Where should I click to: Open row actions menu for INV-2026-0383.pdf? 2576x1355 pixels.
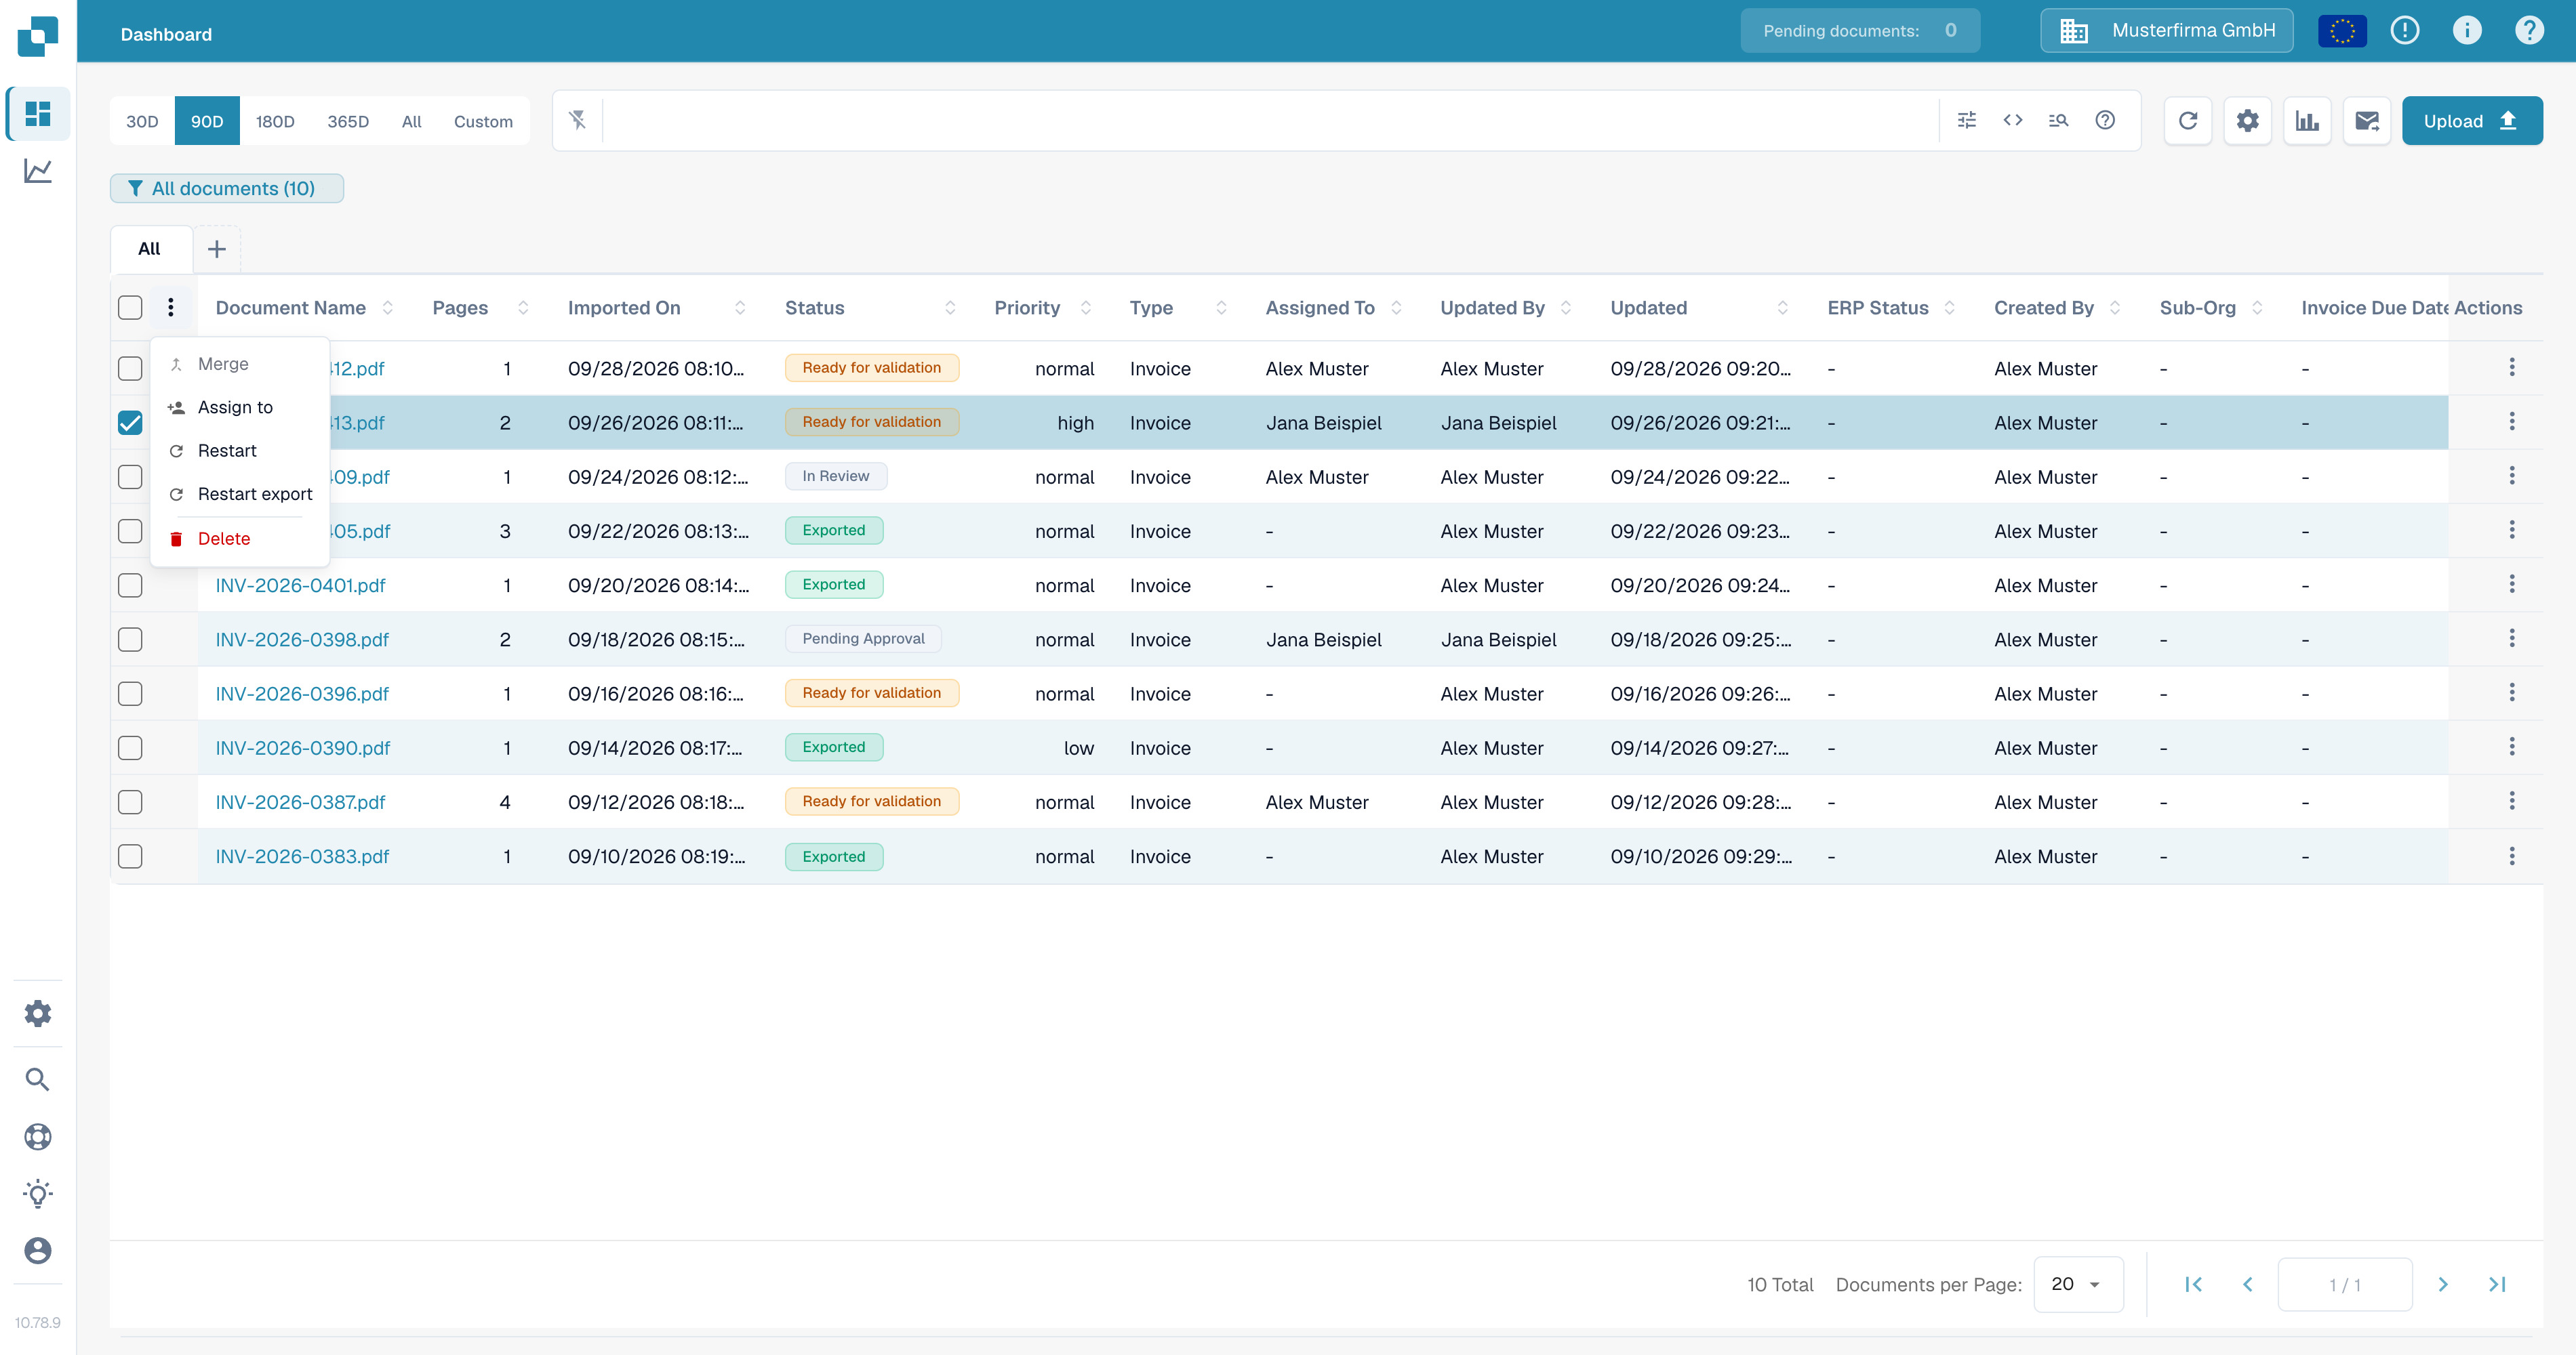coord(2511,856)
